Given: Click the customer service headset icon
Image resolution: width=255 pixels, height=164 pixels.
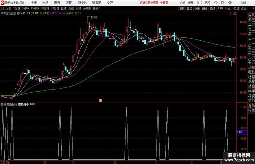Looking at the screenshot, I should tap(216, 3).
